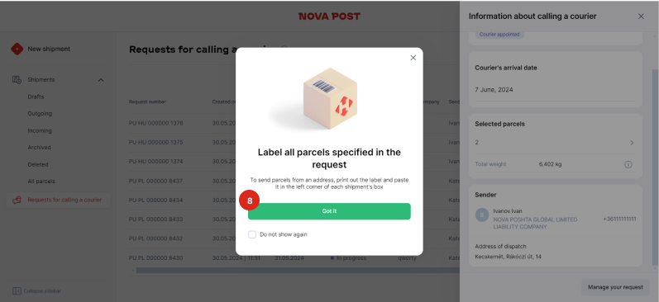Click the Manage your request button
The image size is (659, 302).
[x=615, y=287]
